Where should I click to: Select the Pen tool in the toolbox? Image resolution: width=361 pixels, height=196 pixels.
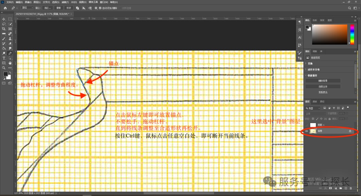point(10,53)
